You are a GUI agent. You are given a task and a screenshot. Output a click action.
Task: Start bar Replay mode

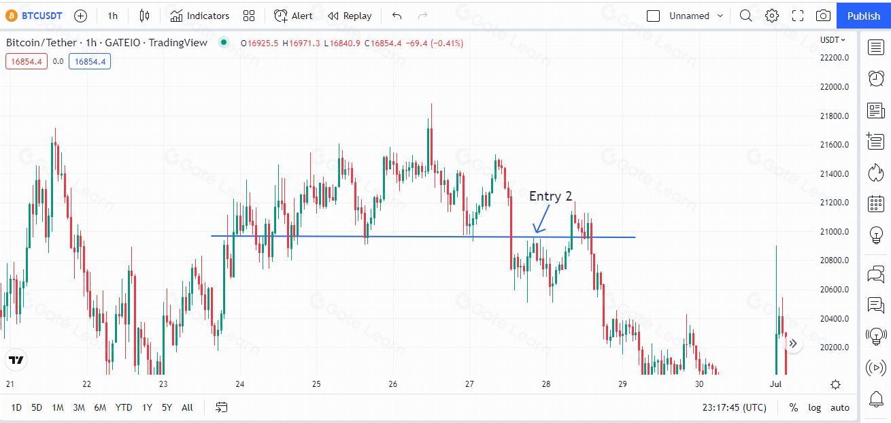pyautogui.click(x=350, y=16)
